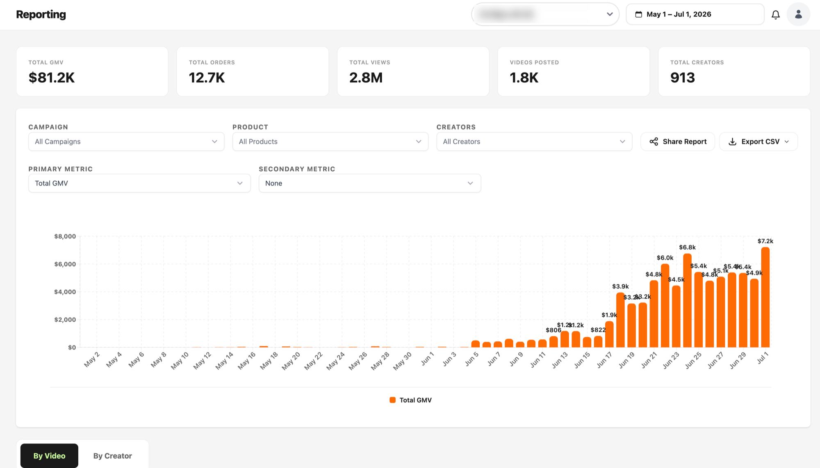
Task: Click the $6.8k bar in the chart
Action: tap(687, 300)
